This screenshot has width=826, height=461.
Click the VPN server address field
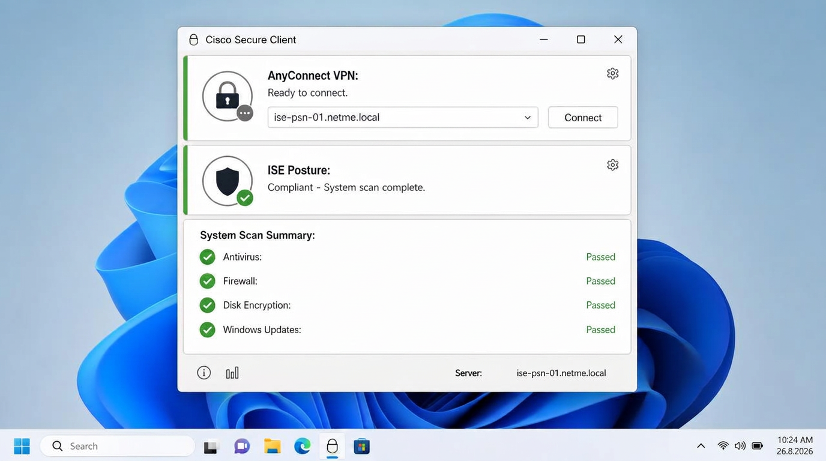point(403,118)
